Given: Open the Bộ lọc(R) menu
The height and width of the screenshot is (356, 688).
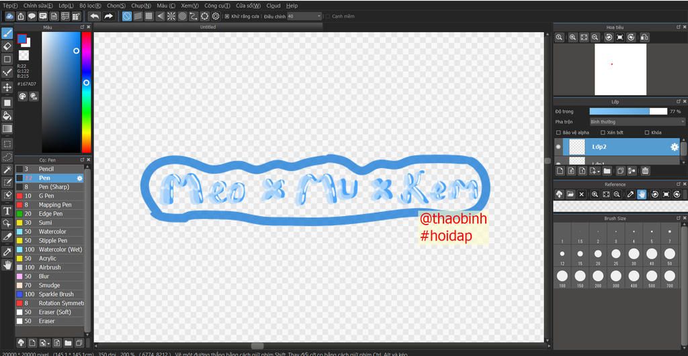Looking at the screenshot, I should coord(90,5).
